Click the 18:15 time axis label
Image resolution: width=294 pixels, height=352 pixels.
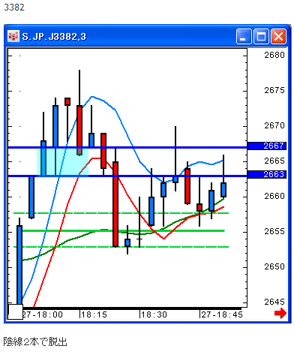click(x=94, y=314)
